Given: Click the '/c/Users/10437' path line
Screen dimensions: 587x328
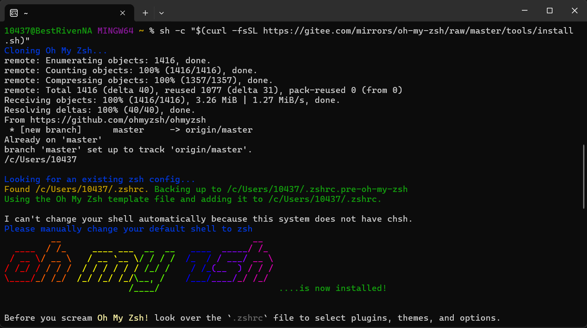Looking at the screenshot, I should point(41,159).
